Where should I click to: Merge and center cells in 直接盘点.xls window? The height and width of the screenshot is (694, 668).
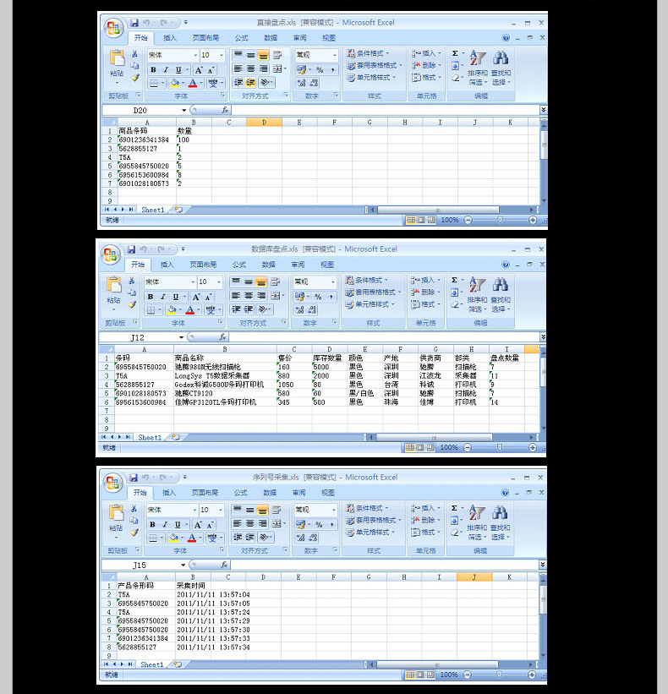277,68
